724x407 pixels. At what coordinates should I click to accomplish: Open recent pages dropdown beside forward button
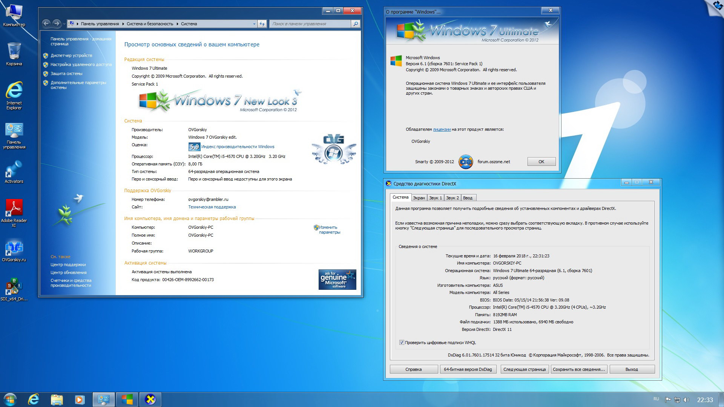click(64, 24)
